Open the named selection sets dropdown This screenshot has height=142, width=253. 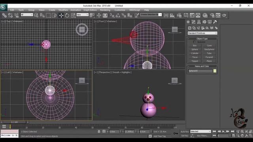(x=151, y=15)
